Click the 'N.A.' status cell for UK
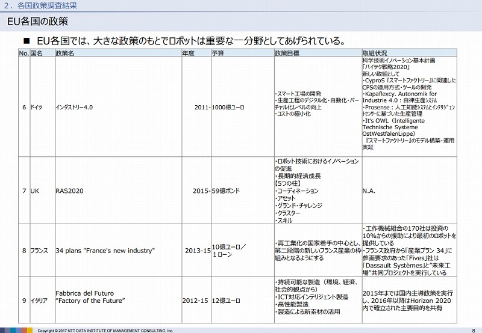The height and width of the screenshot is (333, 482). click(369, 191)
